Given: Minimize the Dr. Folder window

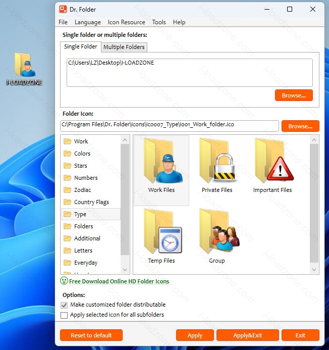Looking at the screenshot, I should (267, 9).
